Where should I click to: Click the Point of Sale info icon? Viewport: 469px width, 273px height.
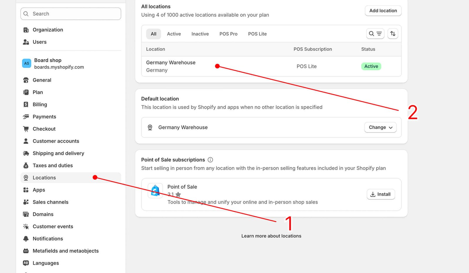(x=210, y=160)
